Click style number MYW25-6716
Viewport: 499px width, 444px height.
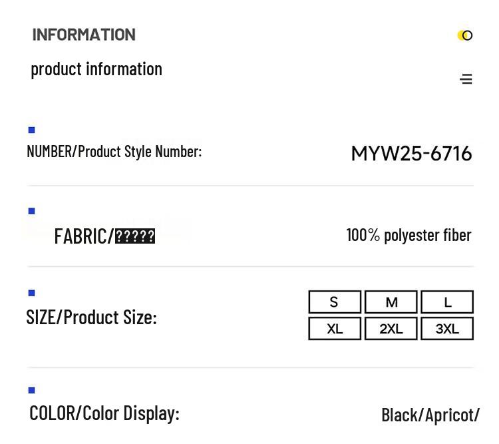click(411, 154)
